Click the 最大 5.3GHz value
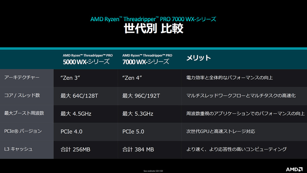 point(138,114)
